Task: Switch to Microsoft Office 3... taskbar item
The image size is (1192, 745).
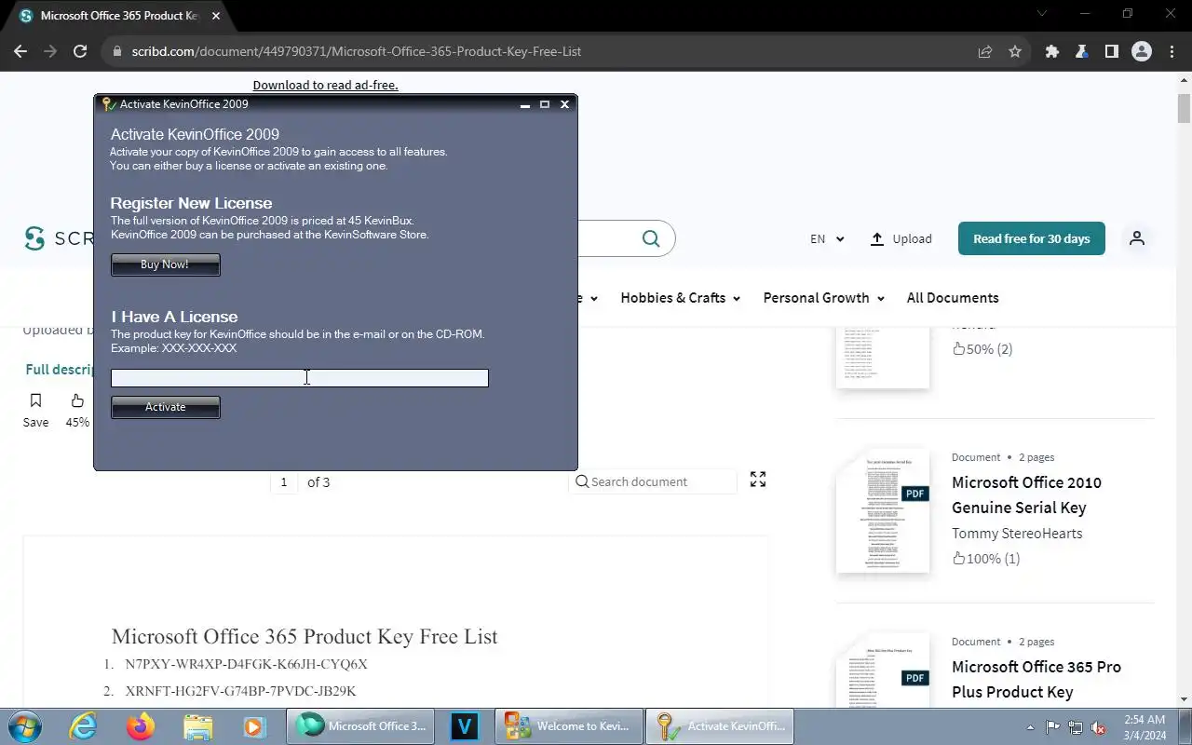Action: (361, 726)
